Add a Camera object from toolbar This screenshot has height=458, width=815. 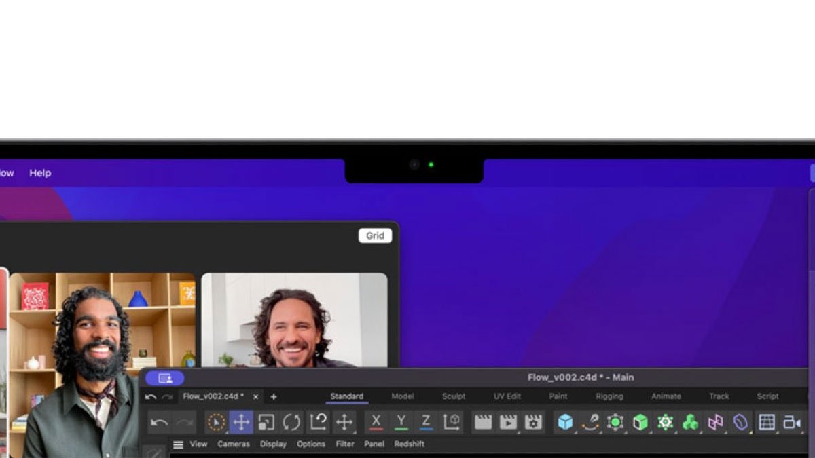(x=792, y=422)
